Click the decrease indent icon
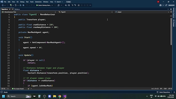The height and width of the screenshot is (99, 176). [72, 5]
